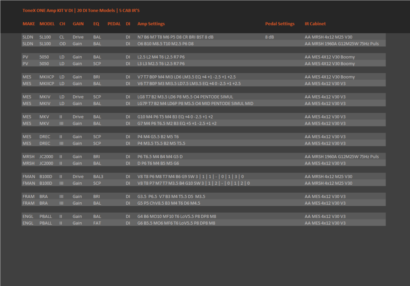Click the DI column header
The height and width of the screenshot is (286, 410).
[x=128, y=24]
